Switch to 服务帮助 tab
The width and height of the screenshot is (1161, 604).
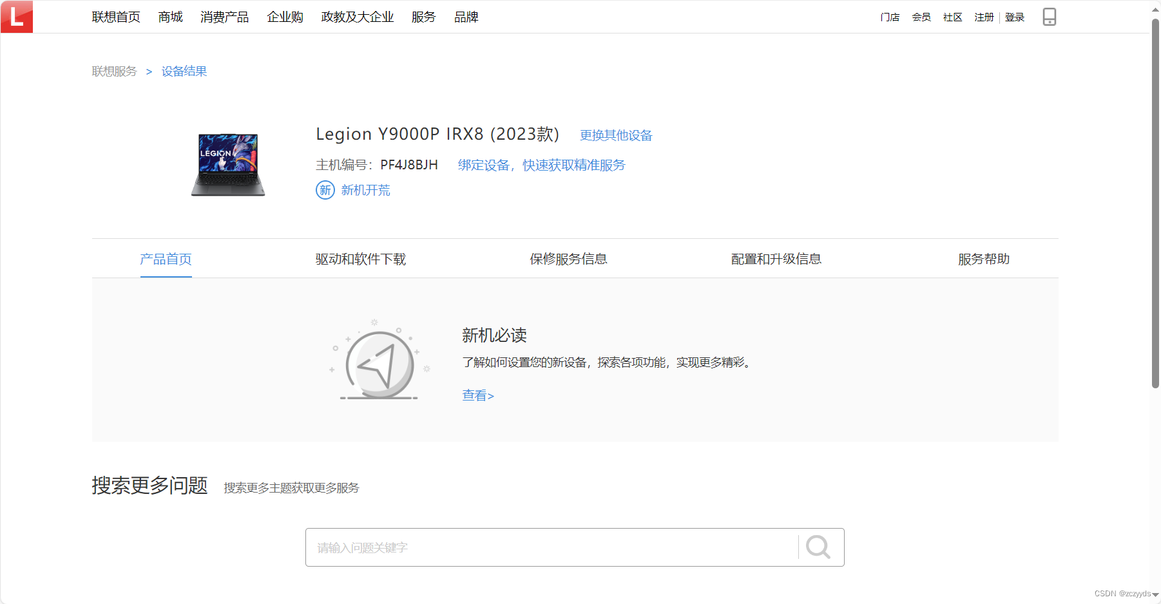pyautogui.click(x=984, y=259)
